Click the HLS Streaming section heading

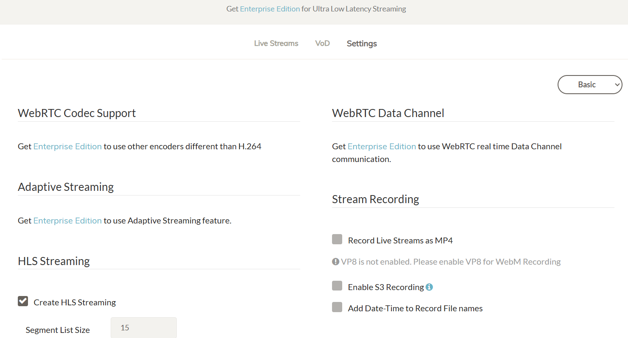54,261
